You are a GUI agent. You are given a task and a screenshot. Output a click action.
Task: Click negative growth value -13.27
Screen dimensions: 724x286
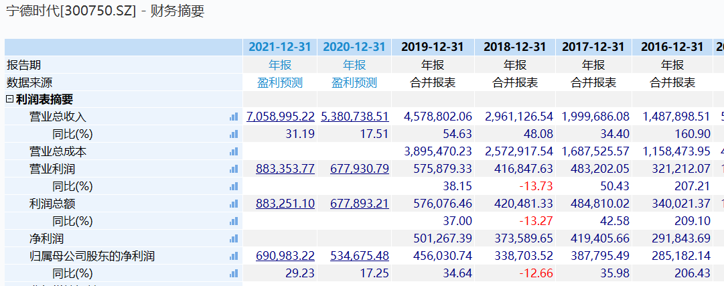(535, 221)
